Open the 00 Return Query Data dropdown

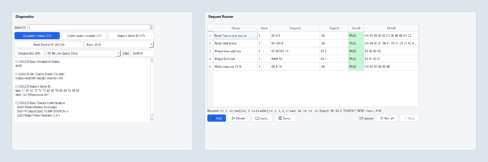tap(83, 53)
